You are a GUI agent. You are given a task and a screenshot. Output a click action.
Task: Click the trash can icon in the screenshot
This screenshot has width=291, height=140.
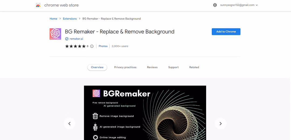pyautogui.click(x=95, y=116)
